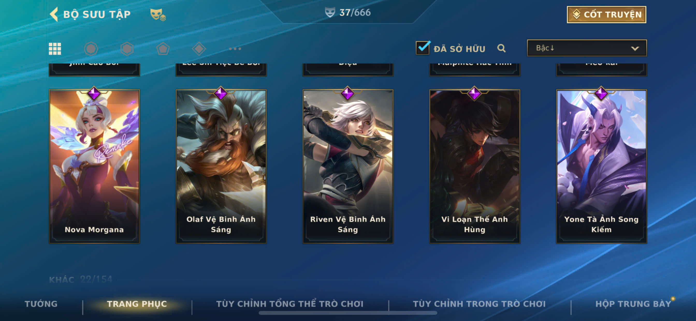This screenshot has width=696, height=321.
Task: Open the Tùy Chỉnh Tổng Thể Trò Chơi tab
Action: point(290,304)
